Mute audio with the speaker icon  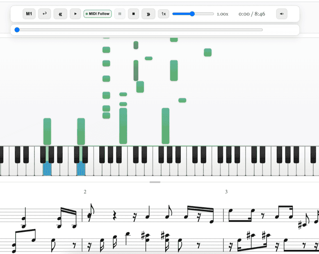(x=282, y=14)
